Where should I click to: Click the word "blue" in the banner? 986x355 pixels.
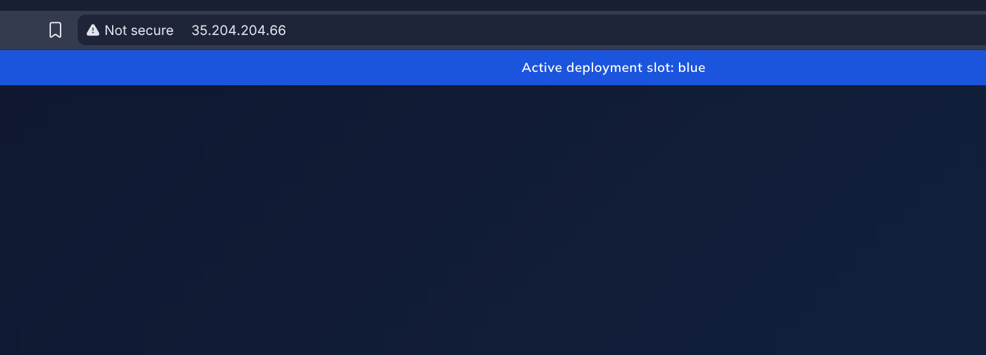692,67
